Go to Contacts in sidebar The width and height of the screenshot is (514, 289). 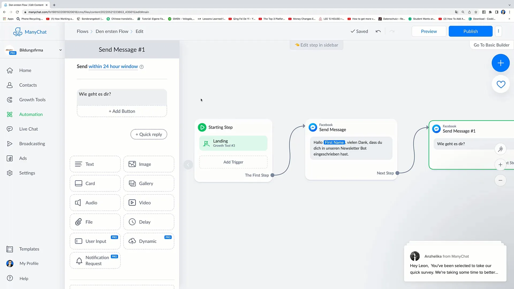(28, 85)
